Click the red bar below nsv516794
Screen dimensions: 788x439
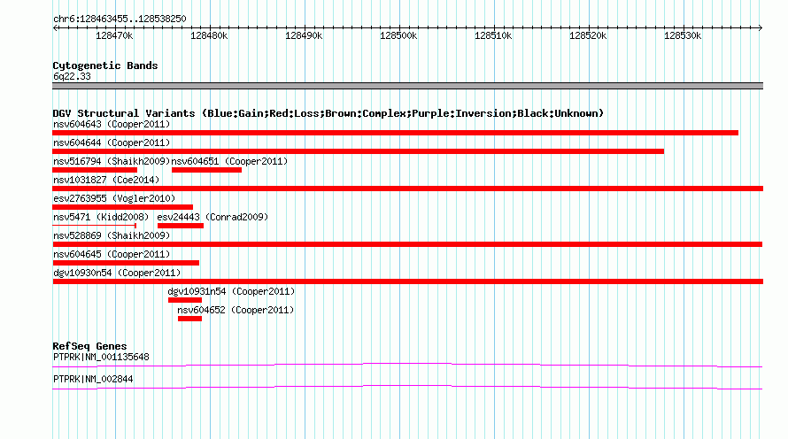click(x=95, y=170)
